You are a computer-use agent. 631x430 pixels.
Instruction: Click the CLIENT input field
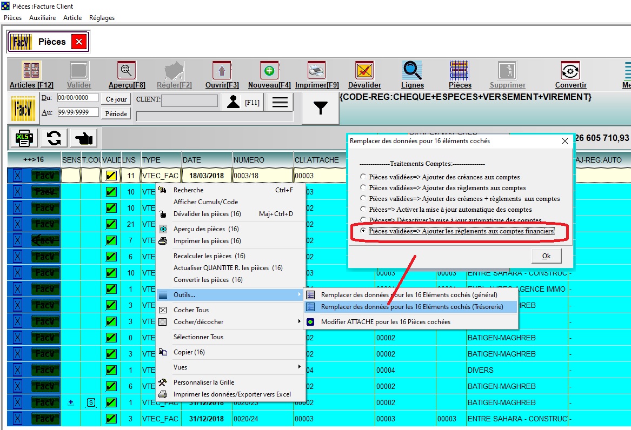point(190,100)
